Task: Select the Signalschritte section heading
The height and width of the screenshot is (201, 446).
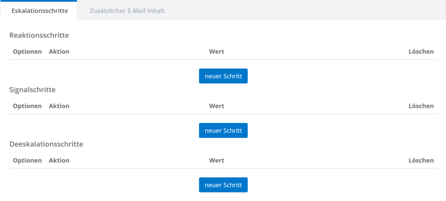Action: (32, 90)
